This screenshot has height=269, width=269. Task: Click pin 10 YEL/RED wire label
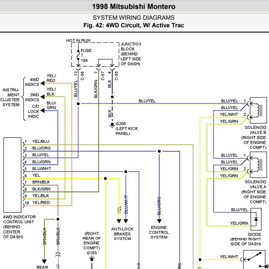(x=41, y=203)
